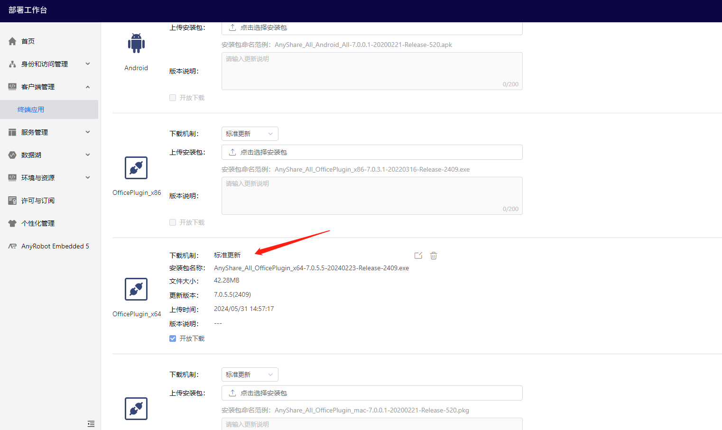
Task: Click the 客户端管理 sidebar icon
Action: pyautogui.click(x=12, y=87)
